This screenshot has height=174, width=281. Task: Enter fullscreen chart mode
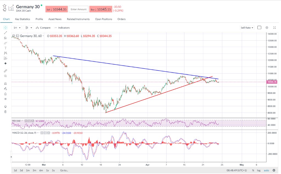(274, 28)
